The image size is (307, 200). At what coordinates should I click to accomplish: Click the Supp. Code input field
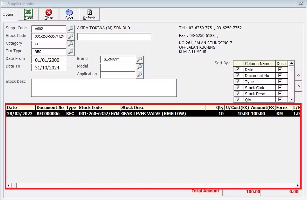pos(49,29)
